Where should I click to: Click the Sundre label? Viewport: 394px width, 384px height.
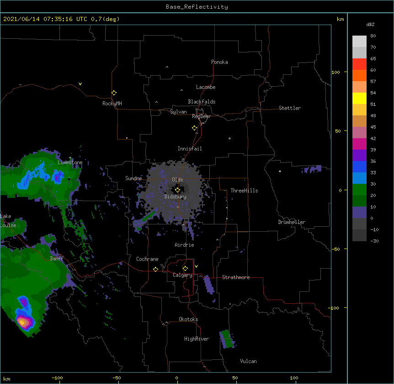tap(133, 178)
